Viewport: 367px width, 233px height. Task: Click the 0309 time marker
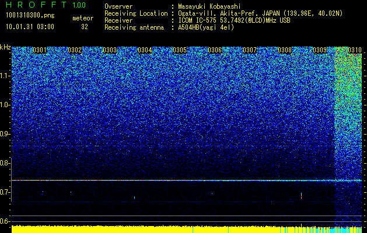[320, 50]
